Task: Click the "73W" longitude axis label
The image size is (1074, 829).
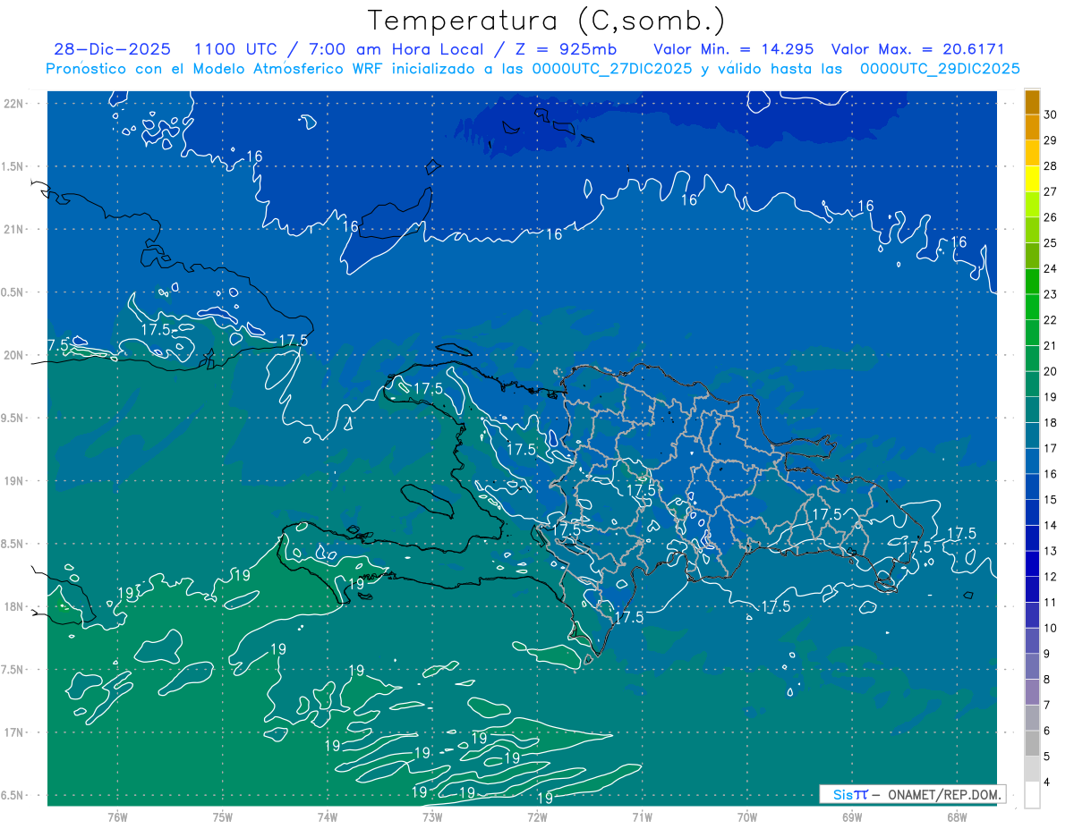Action: coord(431,816)
